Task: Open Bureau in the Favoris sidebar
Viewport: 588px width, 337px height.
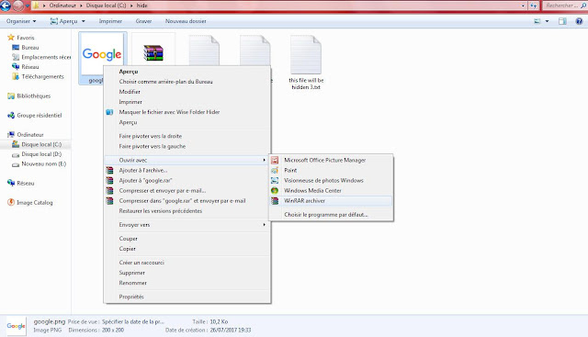Action: [x=30, y=48]
